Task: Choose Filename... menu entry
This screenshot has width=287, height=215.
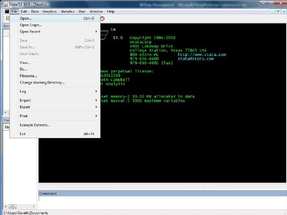Action: tap(55, 76)
